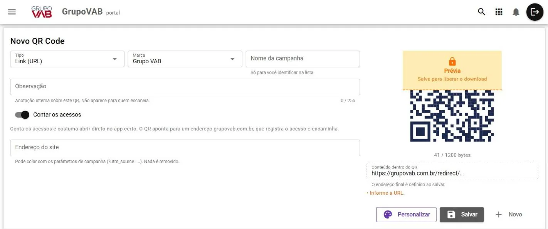Focus the Nome da campanha field

click(x=303, y=59)
